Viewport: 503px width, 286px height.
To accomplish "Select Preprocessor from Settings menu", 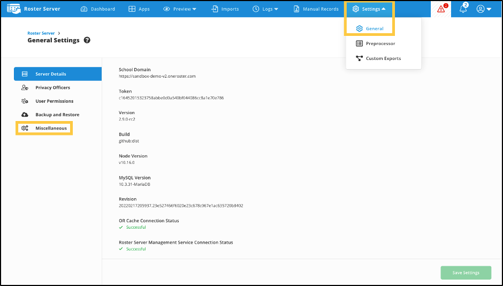I will tap(380, 43).
